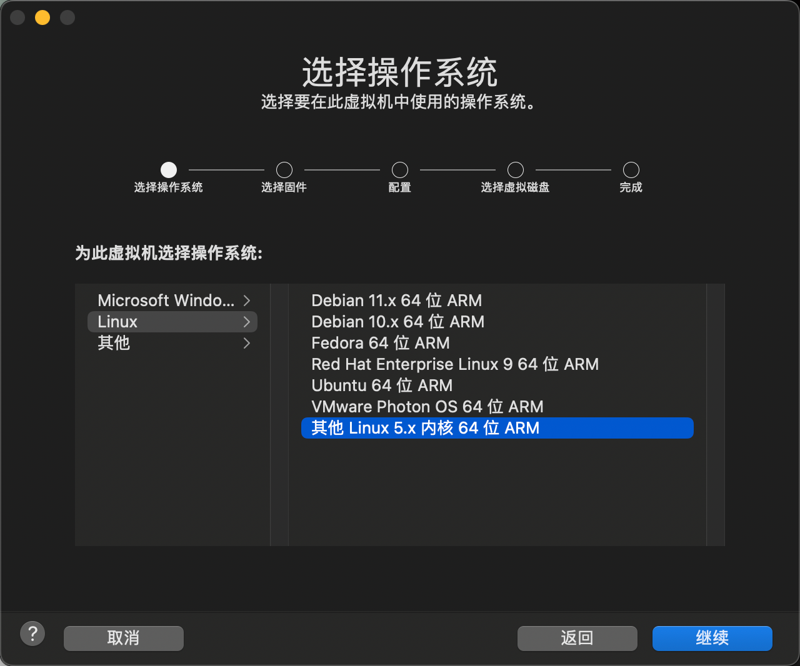Choose VMware Photon OS 64 位 ARM
This screenshot has height=666, width=800.
pos(427,407)
